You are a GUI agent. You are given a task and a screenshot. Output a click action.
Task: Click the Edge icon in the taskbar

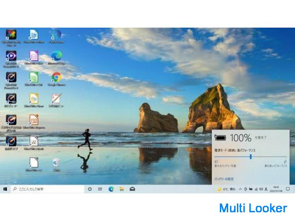(111, 189)
